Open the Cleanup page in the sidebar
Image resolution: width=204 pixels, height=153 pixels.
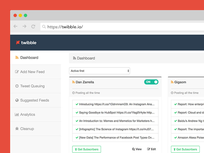[x=27, y=129]
